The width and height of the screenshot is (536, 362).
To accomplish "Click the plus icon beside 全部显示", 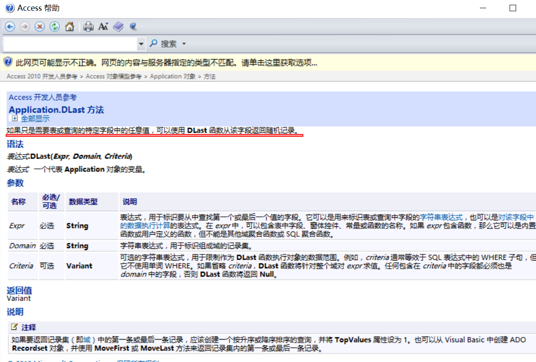I will 15,118.
